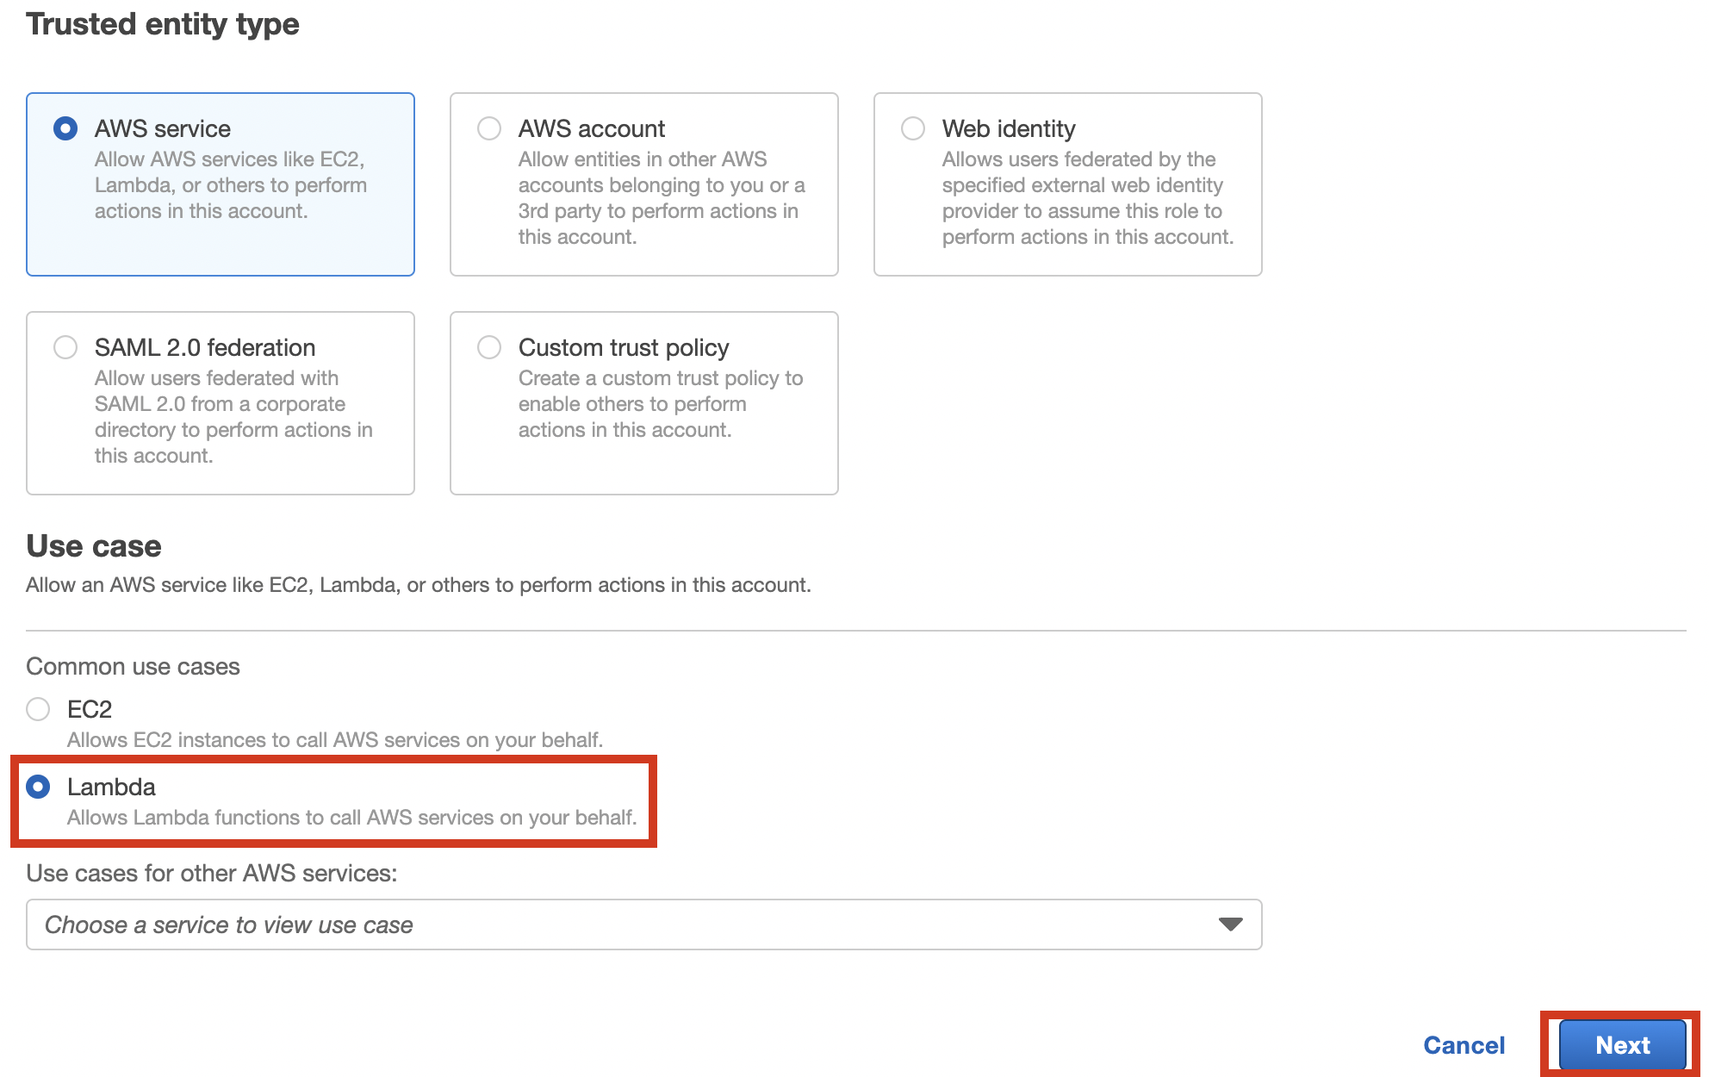Click the 'Common use cases' label

point(133,666)
